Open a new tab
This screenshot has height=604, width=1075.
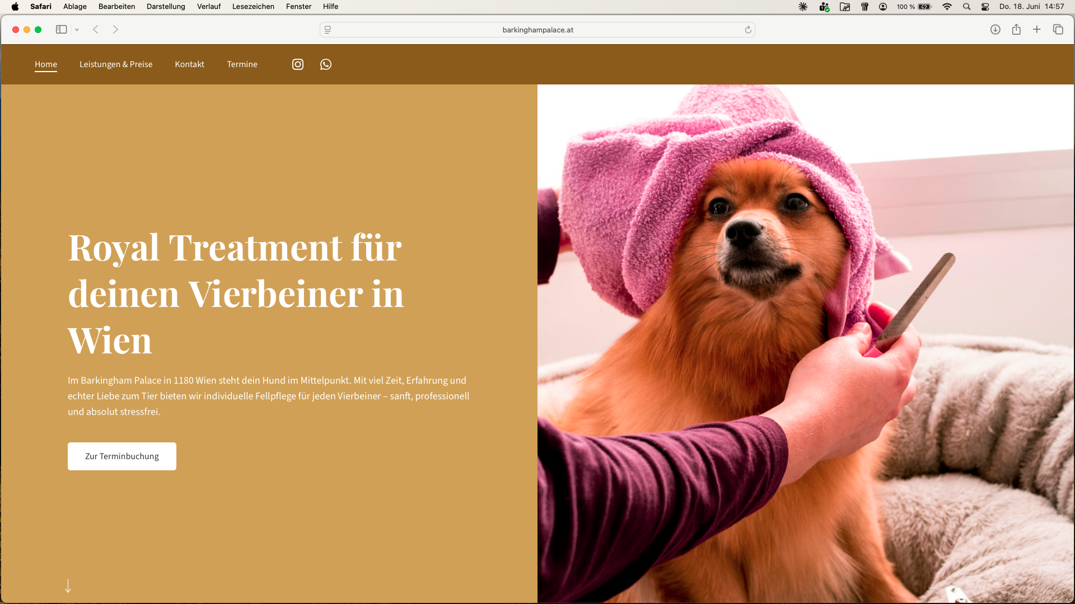click(1037, 30)
